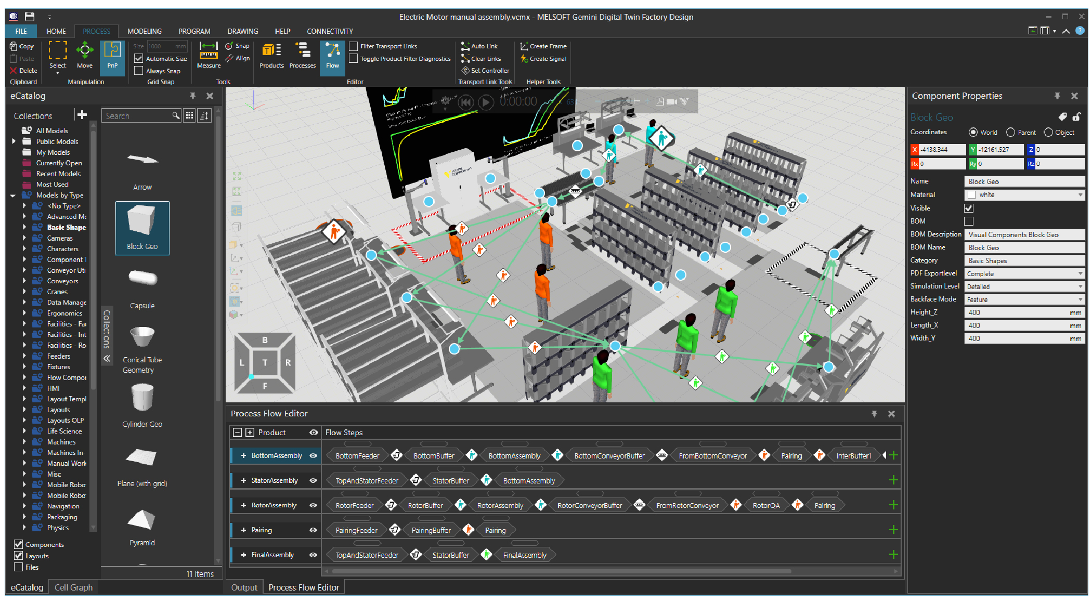The height and width of the screenshot is (603, 1092).
Task: Reset the simulation
Action: pos(465,102)
